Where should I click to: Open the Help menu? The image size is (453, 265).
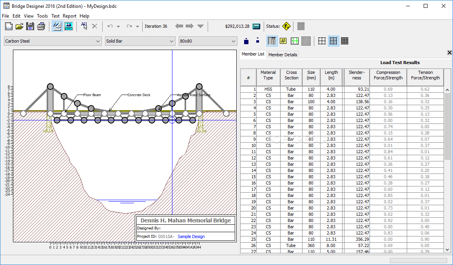click(x=84, y=16)
